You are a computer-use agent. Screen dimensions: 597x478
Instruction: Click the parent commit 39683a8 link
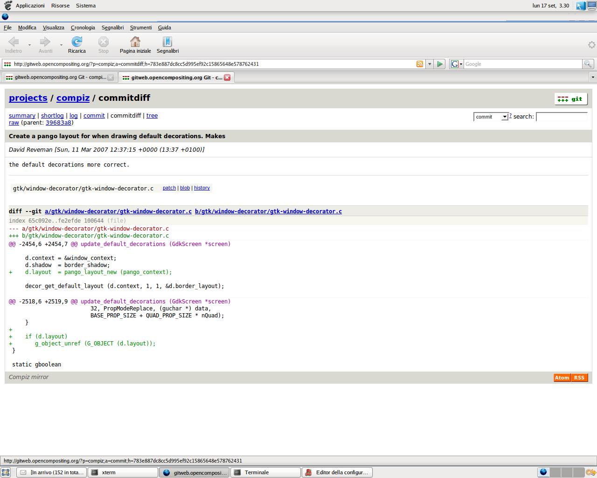point(58,123)
